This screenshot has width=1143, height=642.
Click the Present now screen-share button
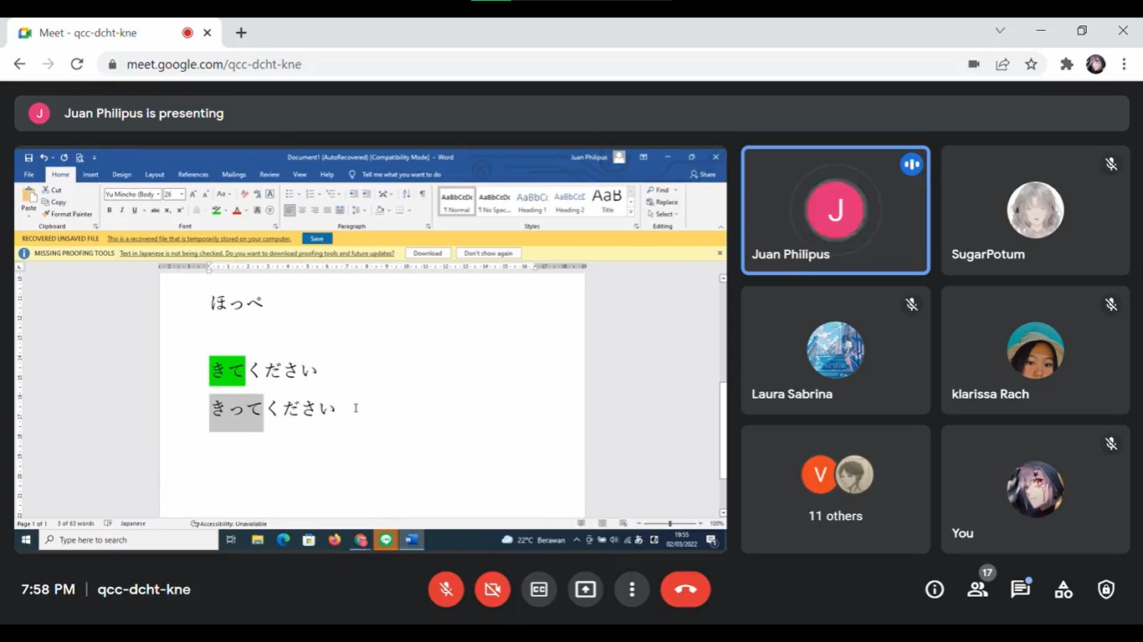coord(585,589)
